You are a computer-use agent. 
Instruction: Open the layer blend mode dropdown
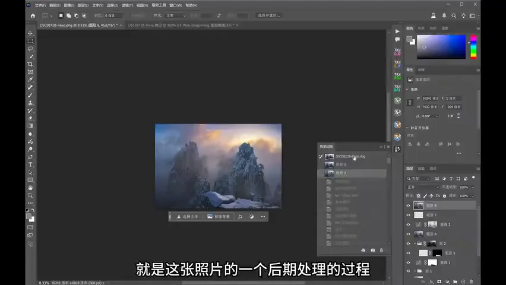423,187
